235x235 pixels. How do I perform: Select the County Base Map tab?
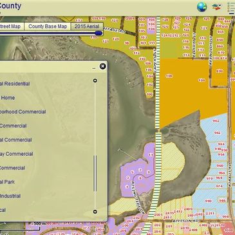pyautogui.click(x=48, y=26)
